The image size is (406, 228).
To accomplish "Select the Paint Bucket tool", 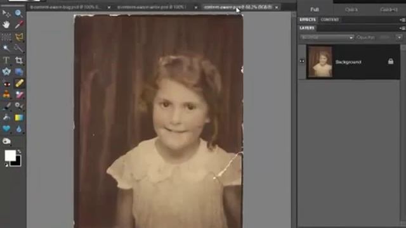I will [x=6, y=118].
